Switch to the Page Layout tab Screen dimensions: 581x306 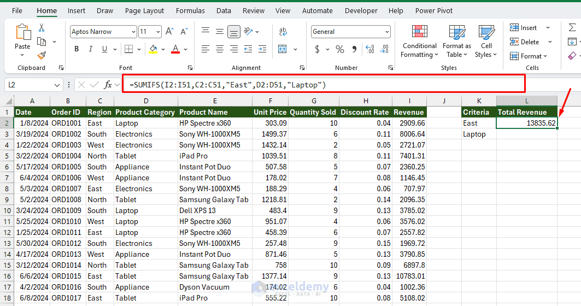tap(144, 11)
